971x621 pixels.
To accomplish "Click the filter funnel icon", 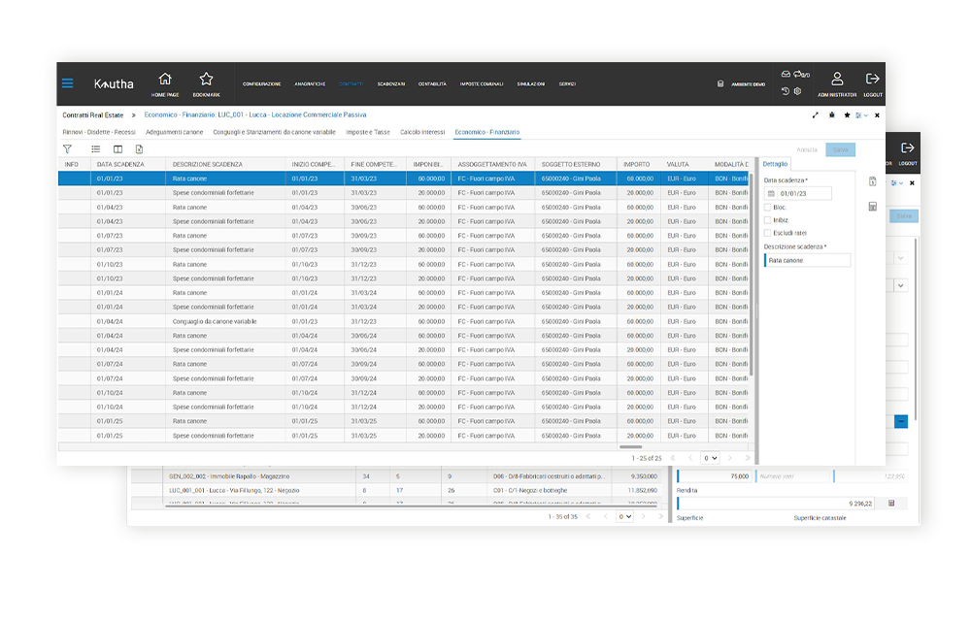I will pyautogui.click(x=67, y=149).
